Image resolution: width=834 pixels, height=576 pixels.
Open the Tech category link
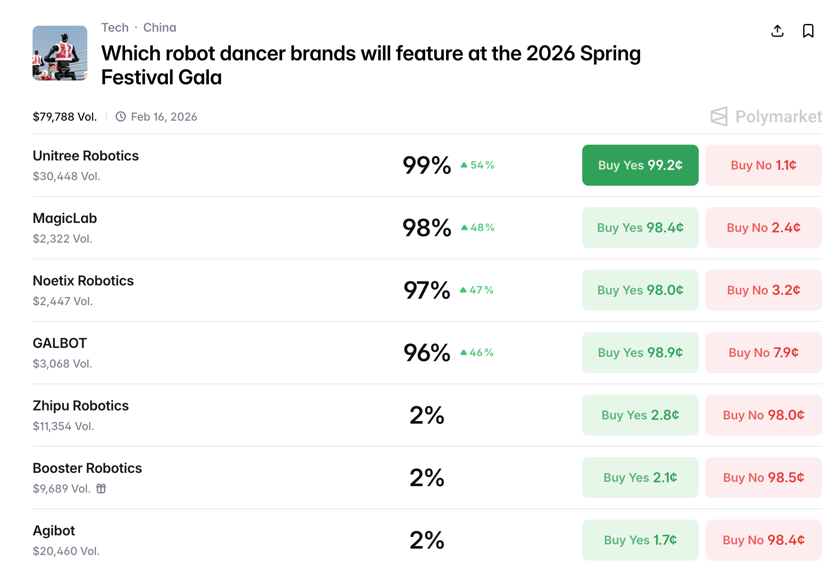115,27
